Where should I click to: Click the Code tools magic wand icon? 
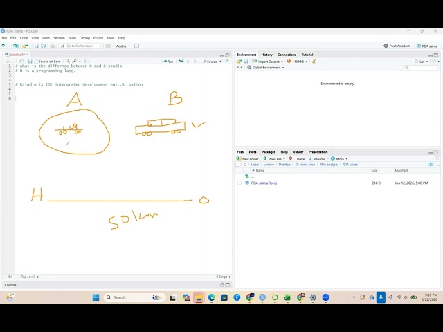pyautogui.click(x=75, y=61)
